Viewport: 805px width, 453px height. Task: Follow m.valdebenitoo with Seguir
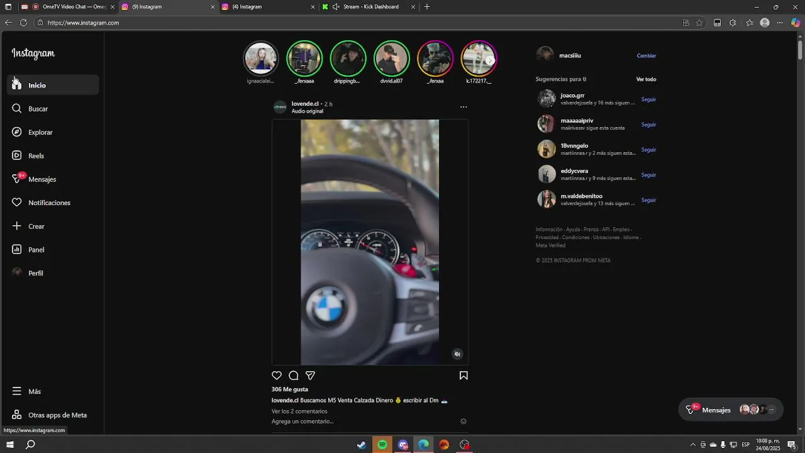[x=649, y=200]
